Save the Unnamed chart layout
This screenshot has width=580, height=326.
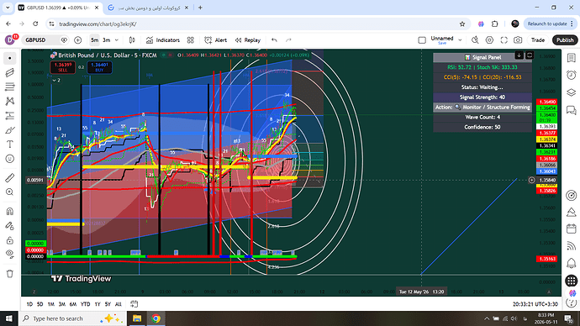click(442, 43)
